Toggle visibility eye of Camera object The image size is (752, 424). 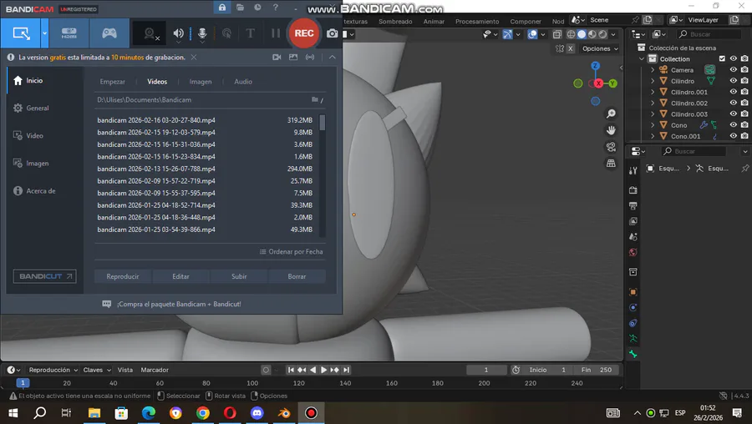tap(734, 70)
